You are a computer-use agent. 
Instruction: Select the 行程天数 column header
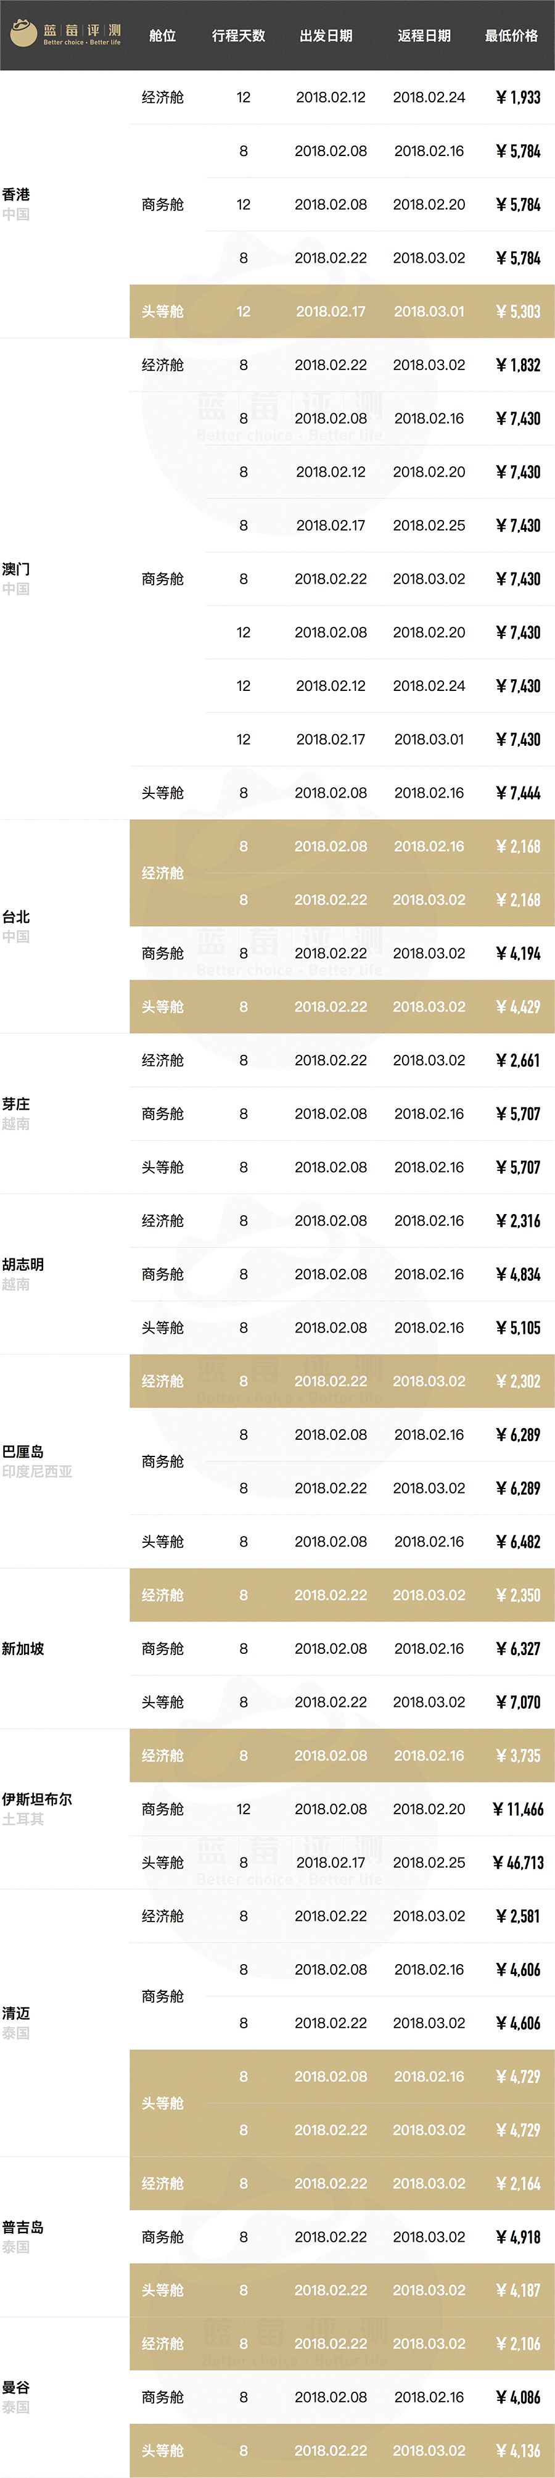[x=239, y=36]
